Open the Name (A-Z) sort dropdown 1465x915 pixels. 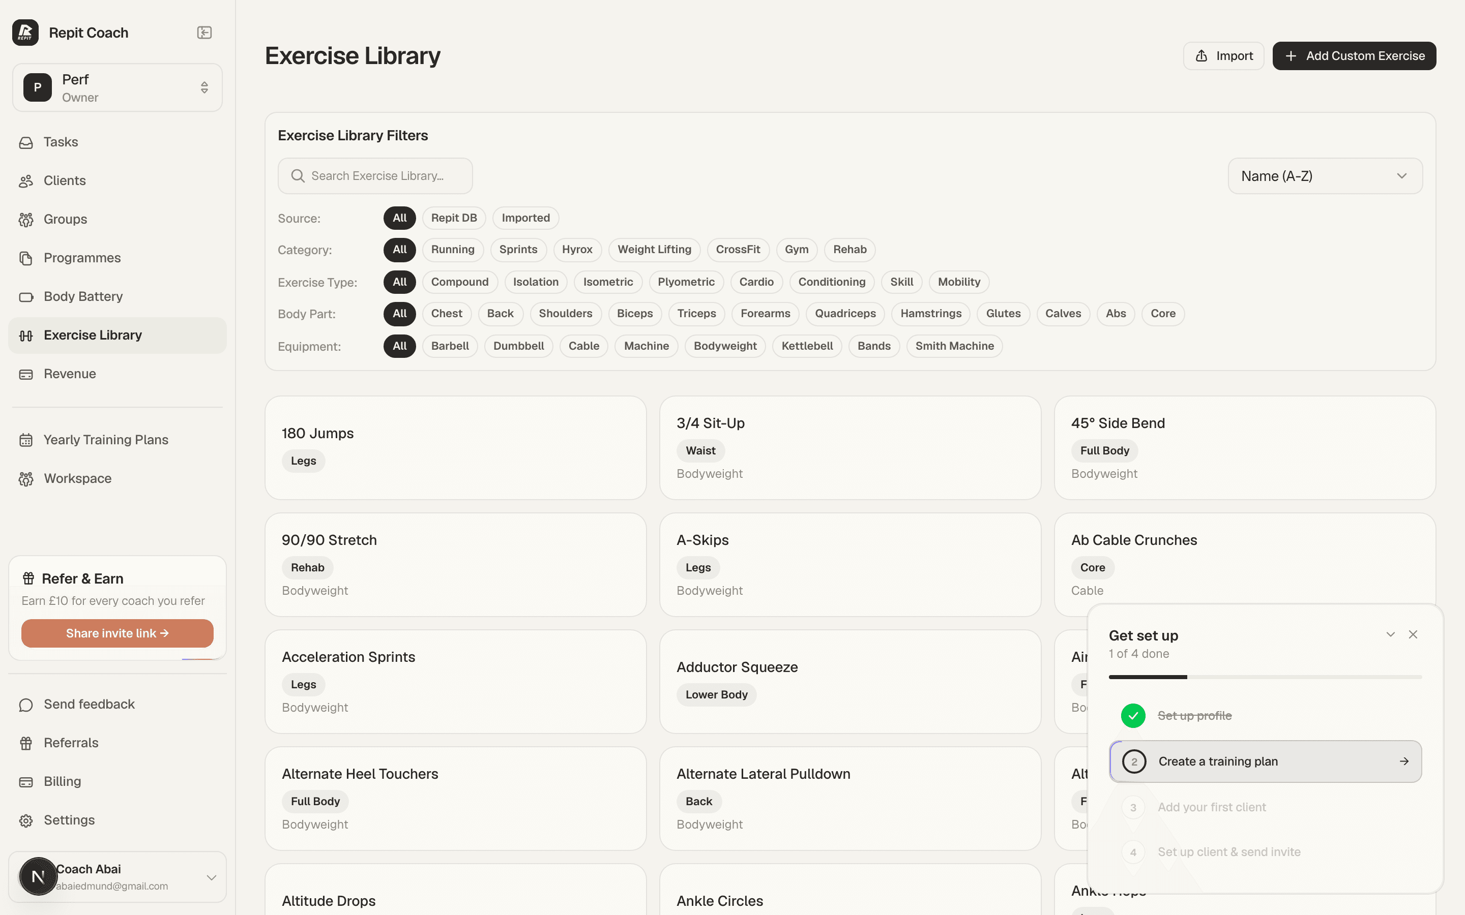click(x=1325, y=176)
